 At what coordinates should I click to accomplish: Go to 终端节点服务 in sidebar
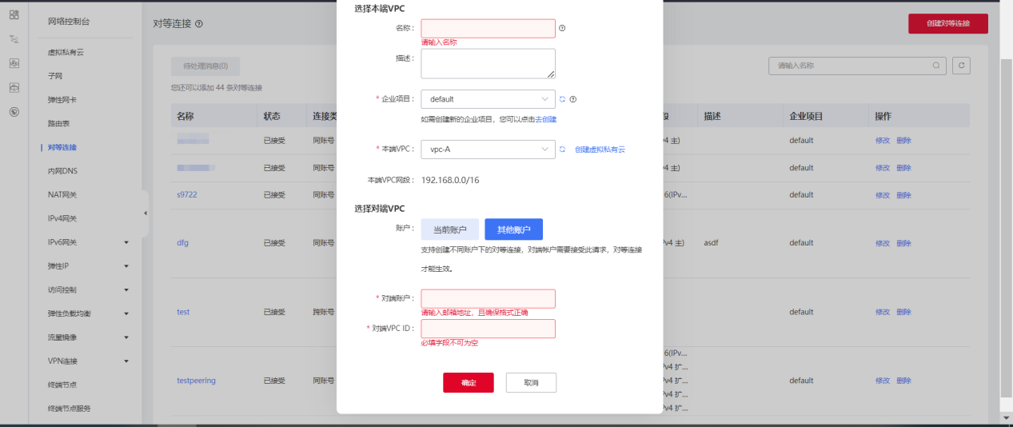70,409
